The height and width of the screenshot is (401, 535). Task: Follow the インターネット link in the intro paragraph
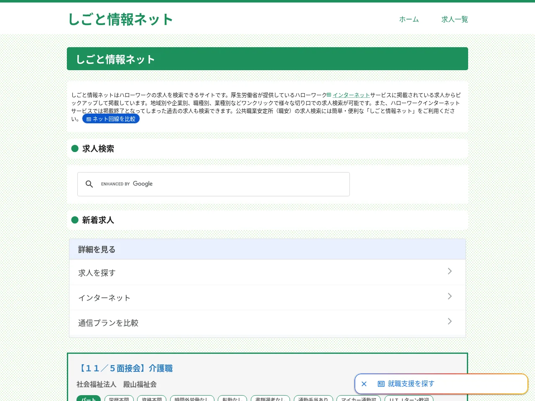click(351, 95)
